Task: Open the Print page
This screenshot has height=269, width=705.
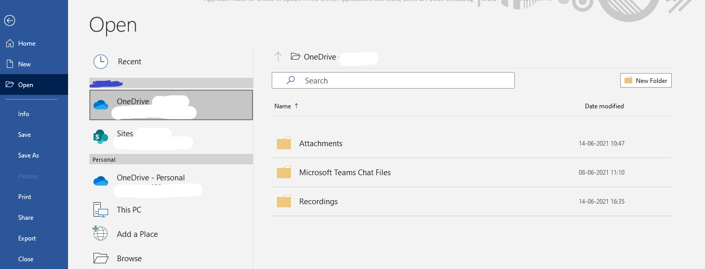Action: (x=34, y=197)
